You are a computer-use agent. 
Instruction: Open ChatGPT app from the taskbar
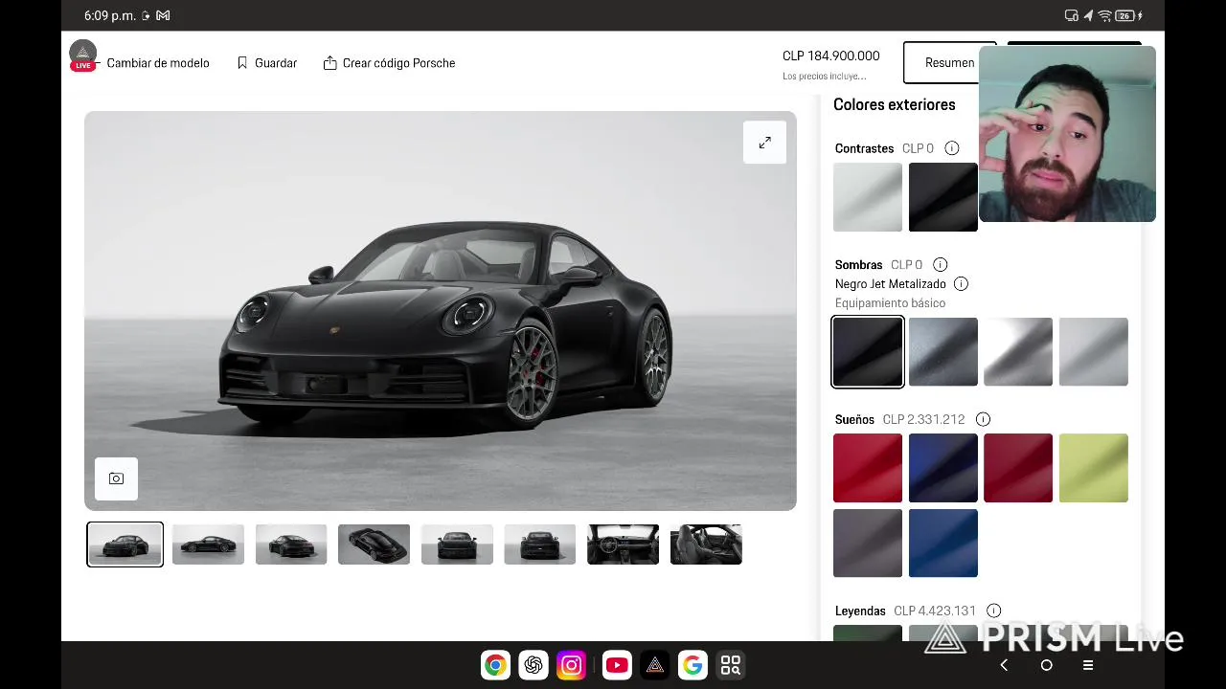(534, 665)
